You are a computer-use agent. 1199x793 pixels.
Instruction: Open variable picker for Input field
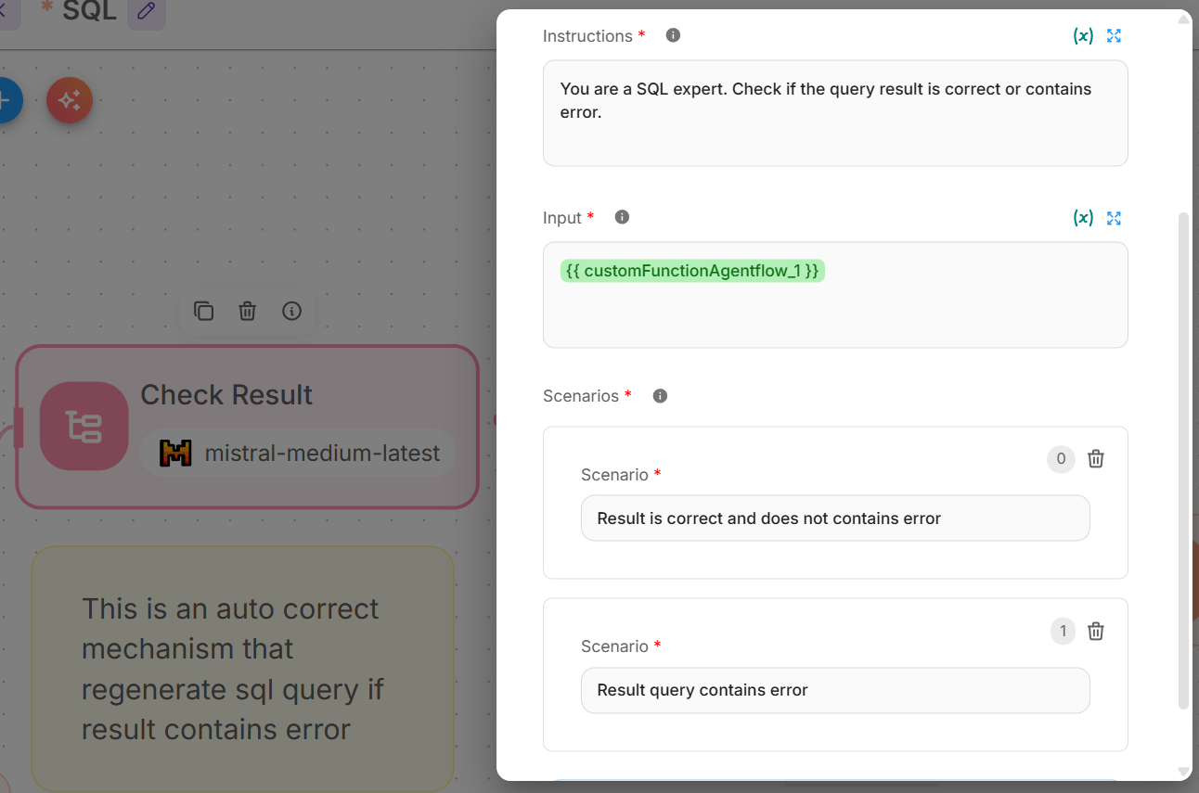point(1083,218)
